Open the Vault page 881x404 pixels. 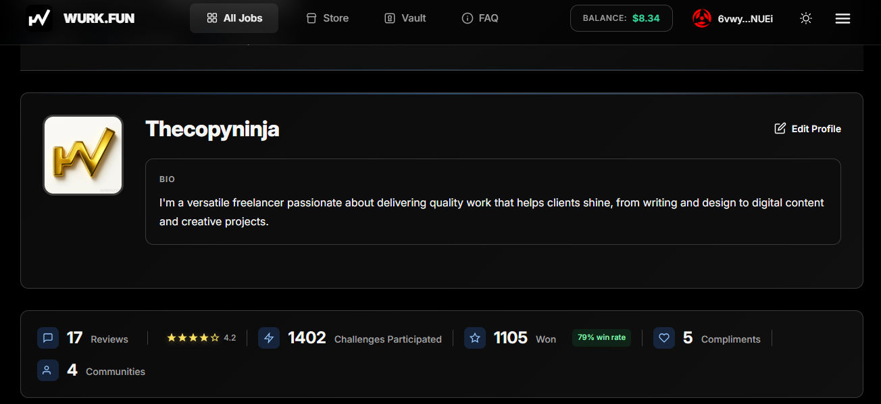[405, 18]
